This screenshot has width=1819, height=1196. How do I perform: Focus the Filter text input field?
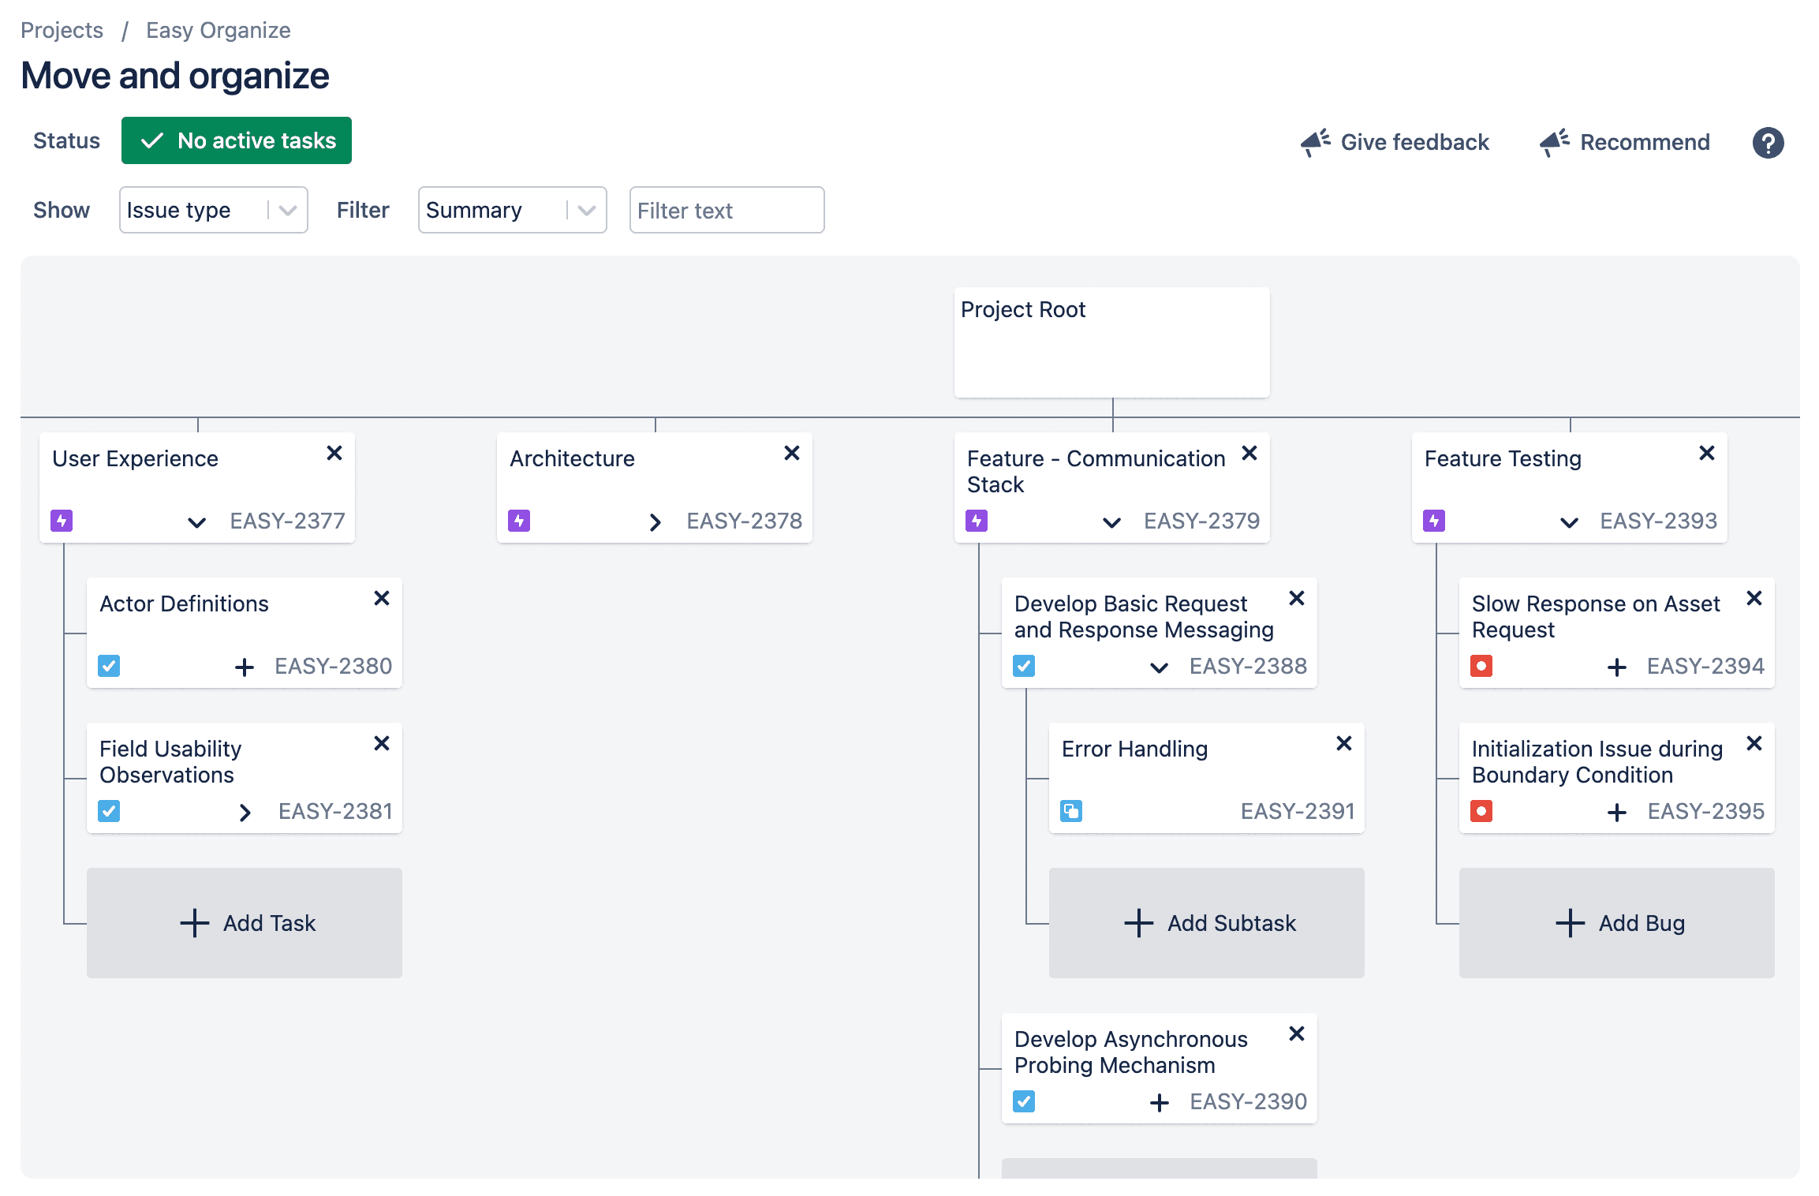pos(727,210)
